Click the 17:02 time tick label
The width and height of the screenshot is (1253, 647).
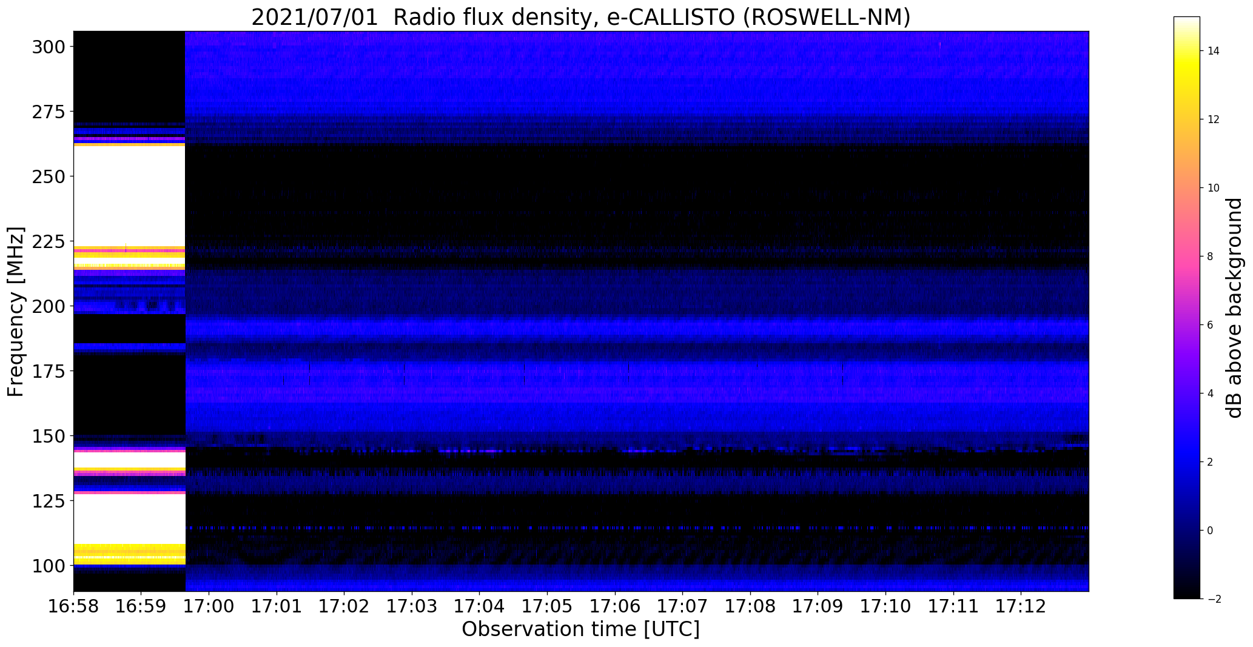coord(344,607)
